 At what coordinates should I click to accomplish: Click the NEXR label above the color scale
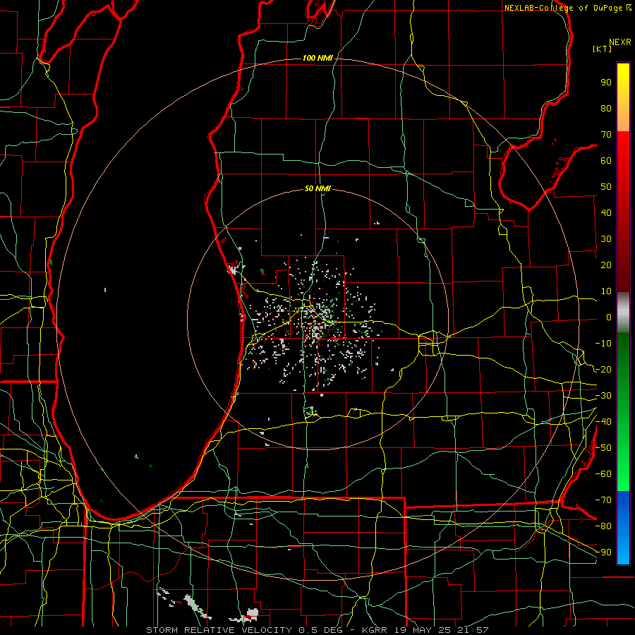[x=620, y=42]
